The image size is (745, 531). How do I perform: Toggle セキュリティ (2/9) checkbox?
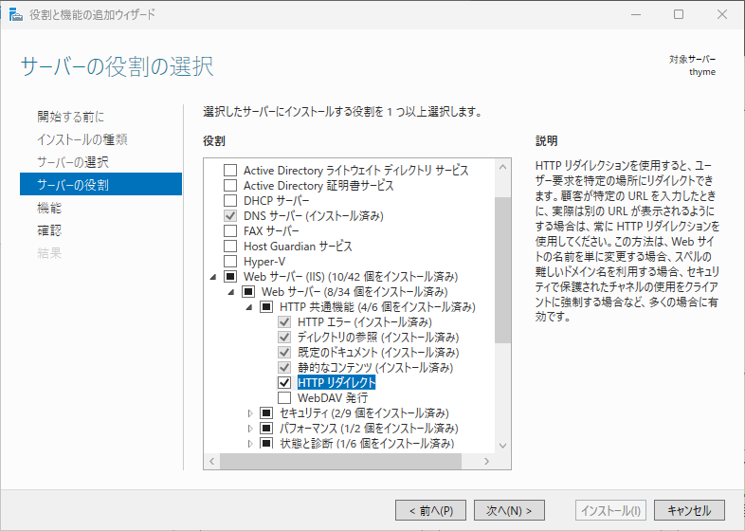(266, 413)
